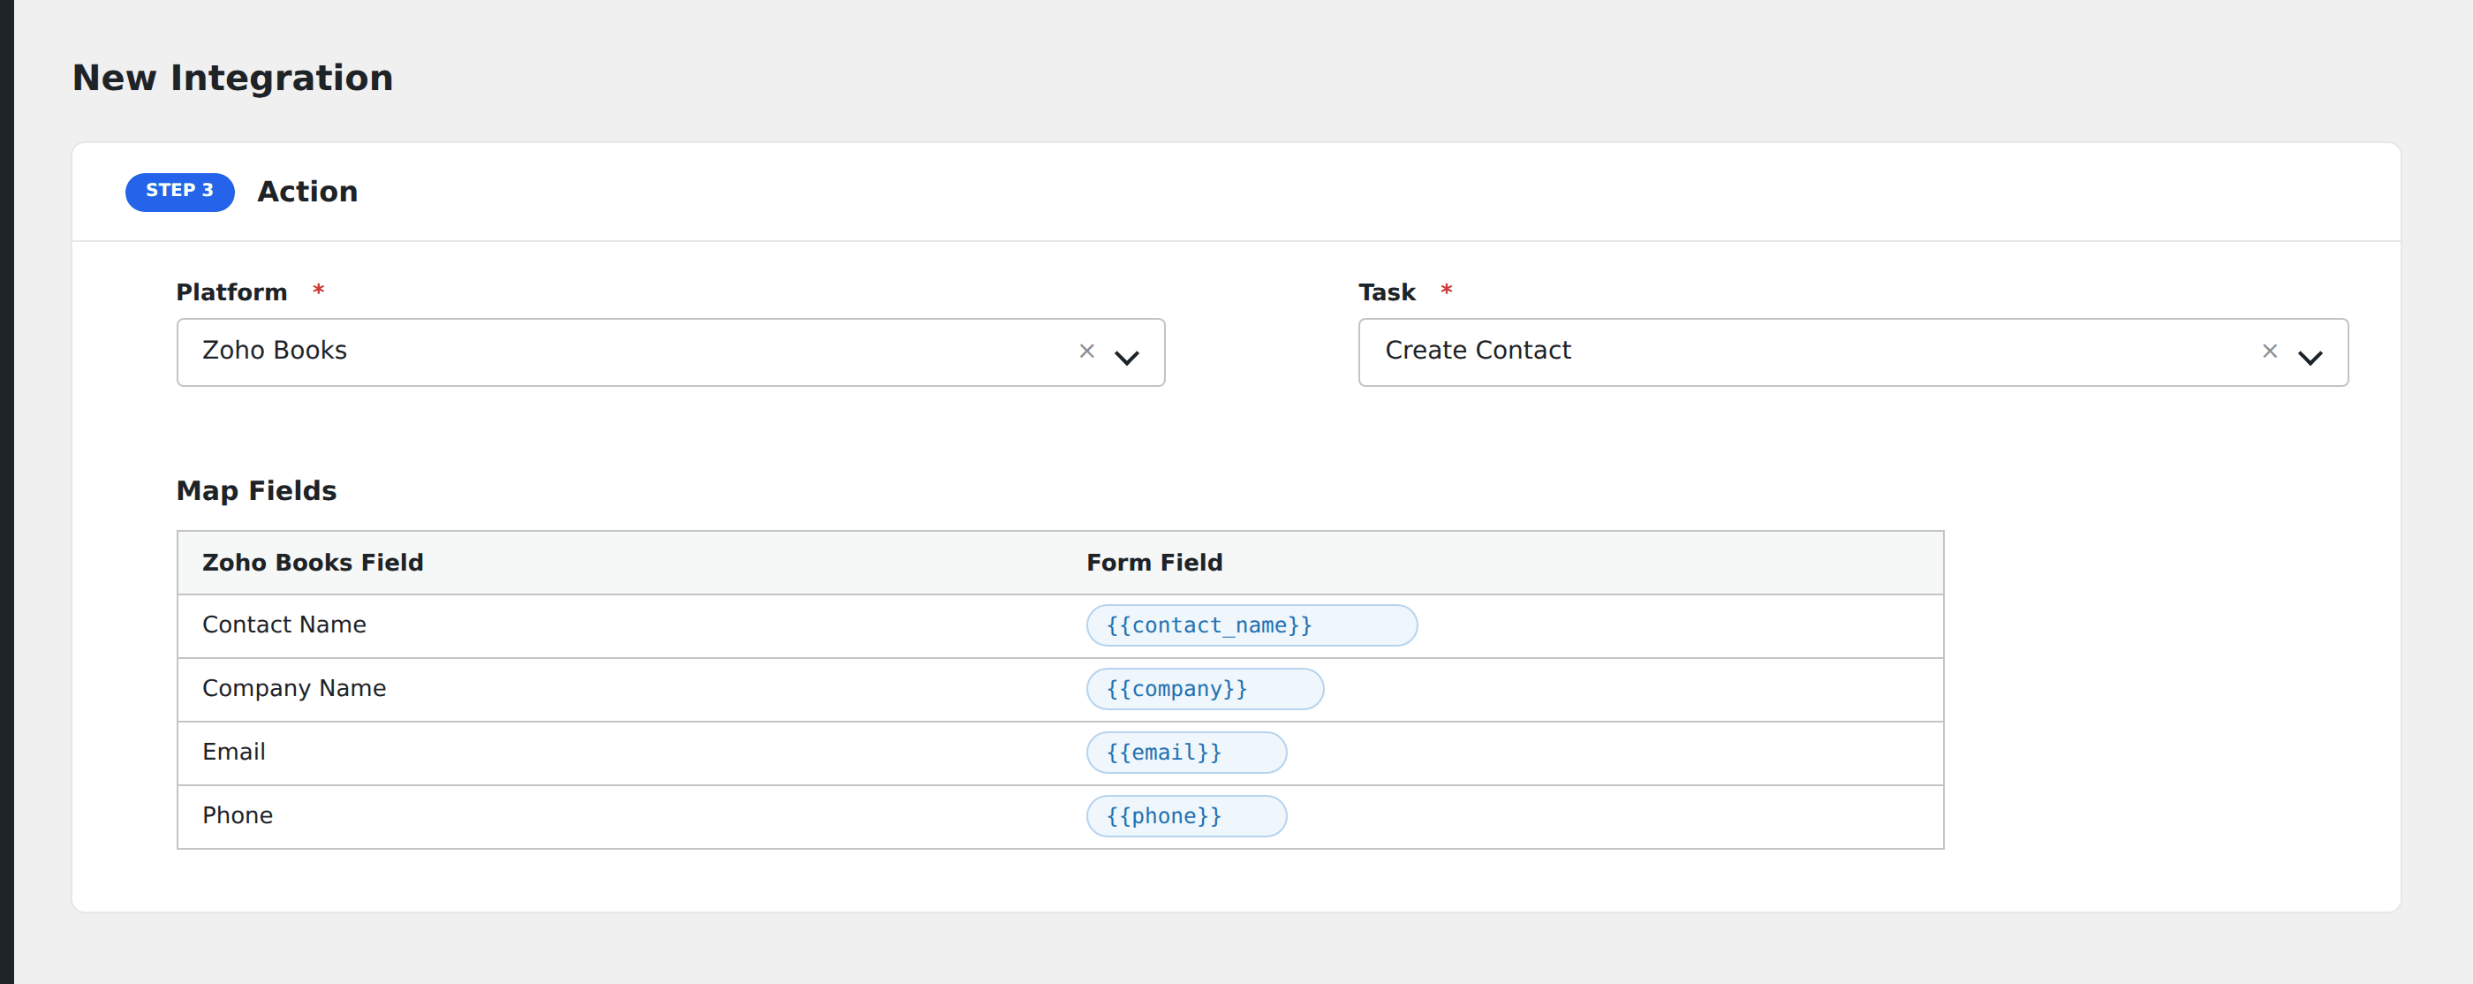Expand the Platform dropdown arrow
This screenshot has width=2473, height=984.
pos(1126,357)
